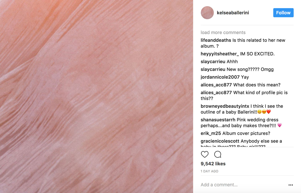Open the three-dot more options menu
The height and width of the screenshot is (193, 301).
click(291, 185)
